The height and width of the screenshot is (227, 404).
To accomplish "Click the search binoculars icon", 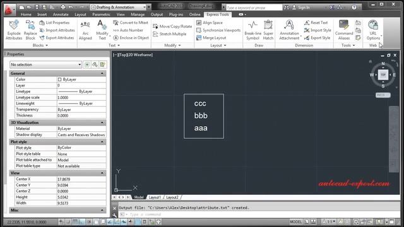I will [286, 8].
